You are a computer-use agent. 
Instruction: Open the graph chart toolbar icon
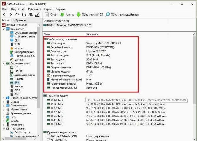37,15
